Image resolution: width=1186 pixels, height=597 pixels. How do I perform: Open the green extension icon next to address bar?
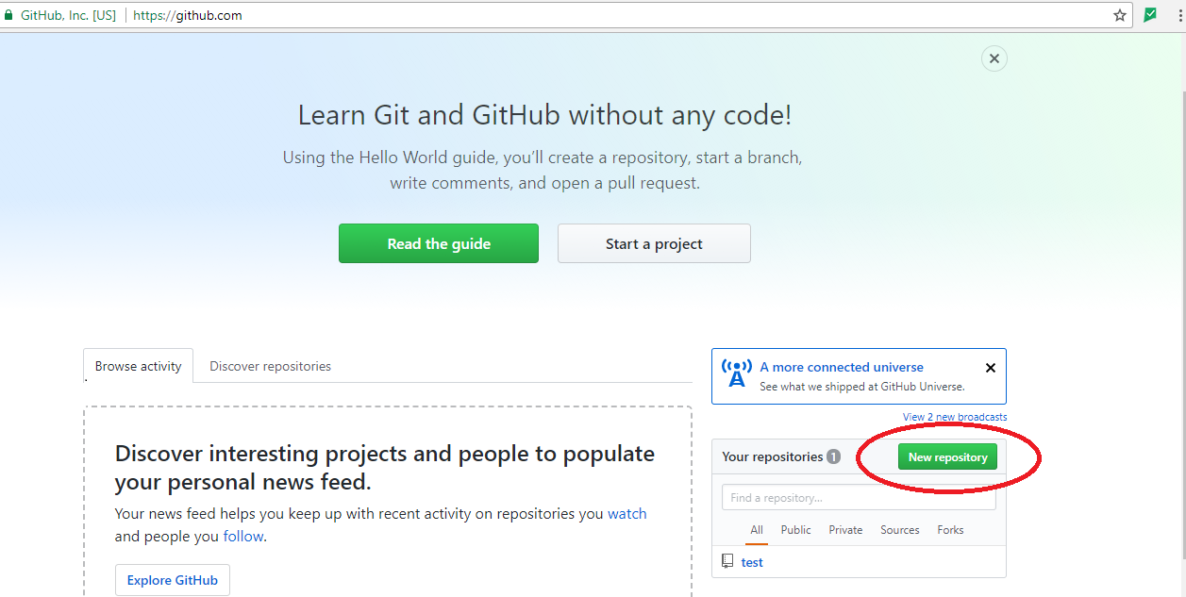coord(1150,14)
